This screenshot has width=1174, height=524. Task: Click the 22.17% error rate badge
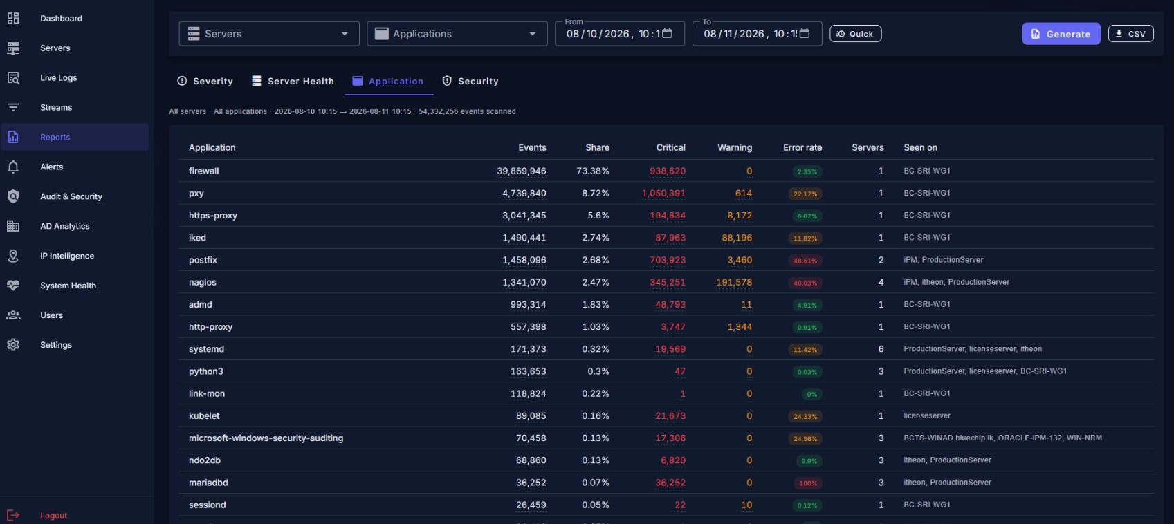(805, 194)
